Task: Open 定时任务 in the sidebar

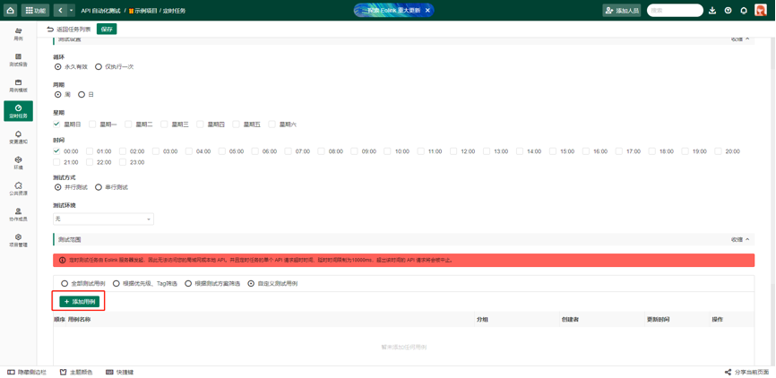Action: 18,111
